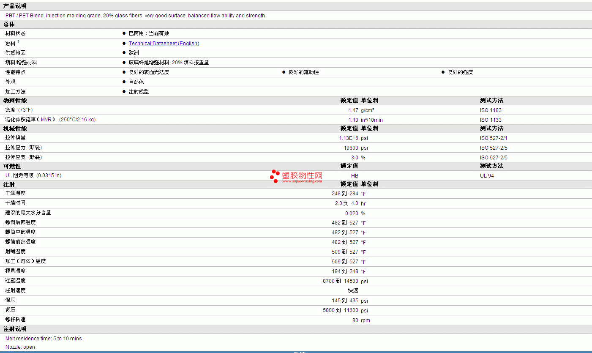Select the tensile modulus value 1.13E+6

[349, 138]
